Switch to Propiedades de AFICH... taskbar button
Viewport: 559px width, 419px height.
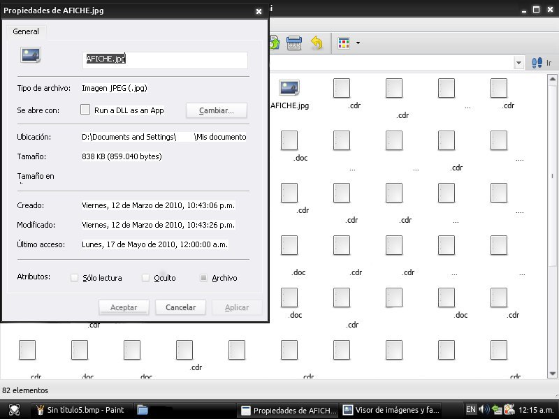pyautogui.click(x=289, y=410)
